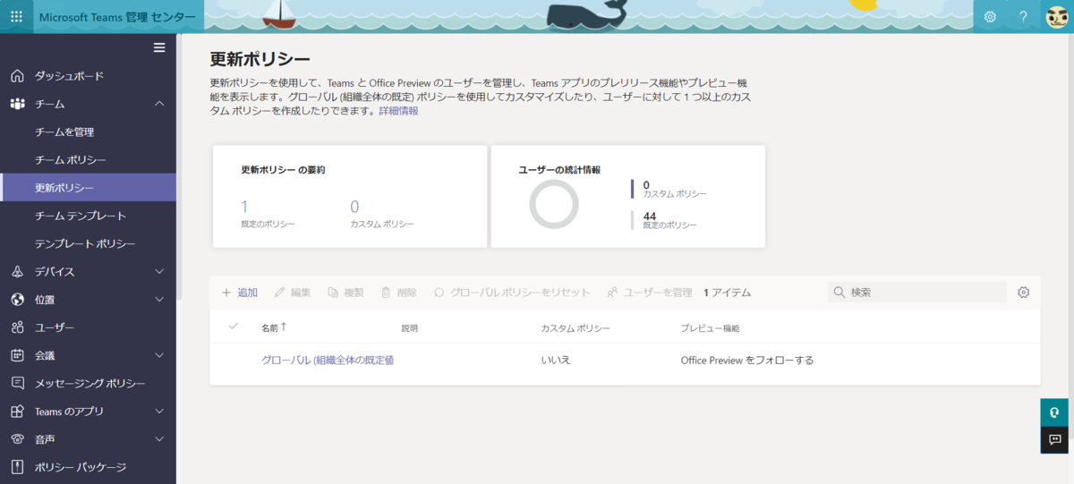Viewport: 1074px width, 484px height.
Task: Click the Messaging policies icon
Action: click(17, 383)
